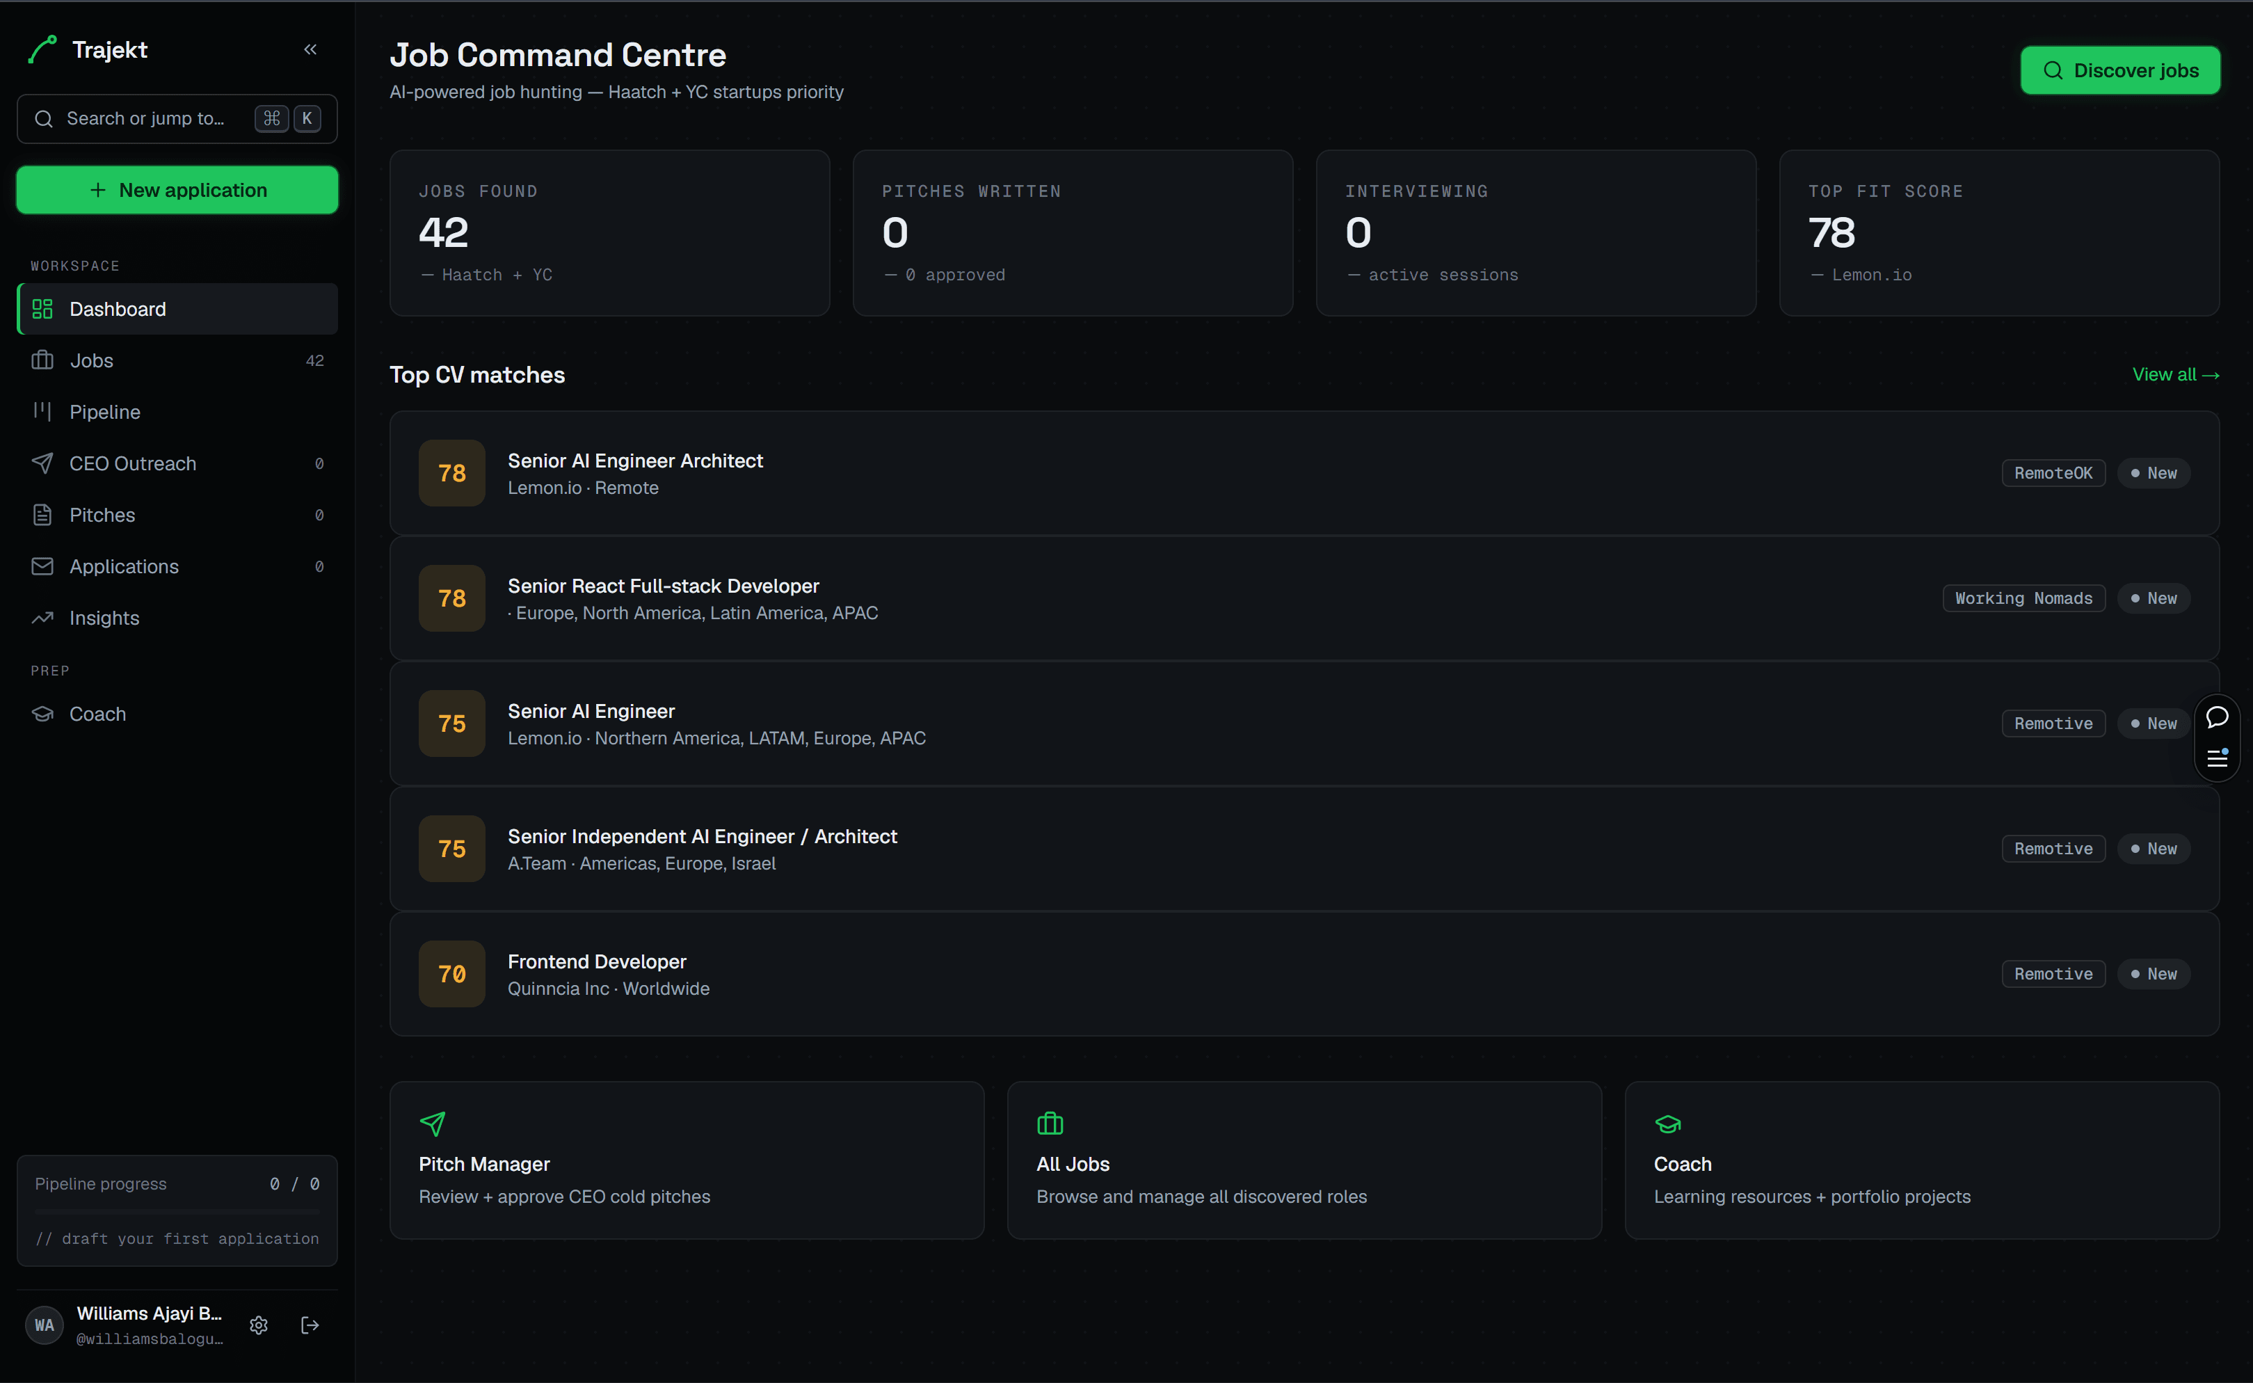Click the Working Nomads source tag
Viewport: 2253px width, 1383px height.
[2023, 598]
